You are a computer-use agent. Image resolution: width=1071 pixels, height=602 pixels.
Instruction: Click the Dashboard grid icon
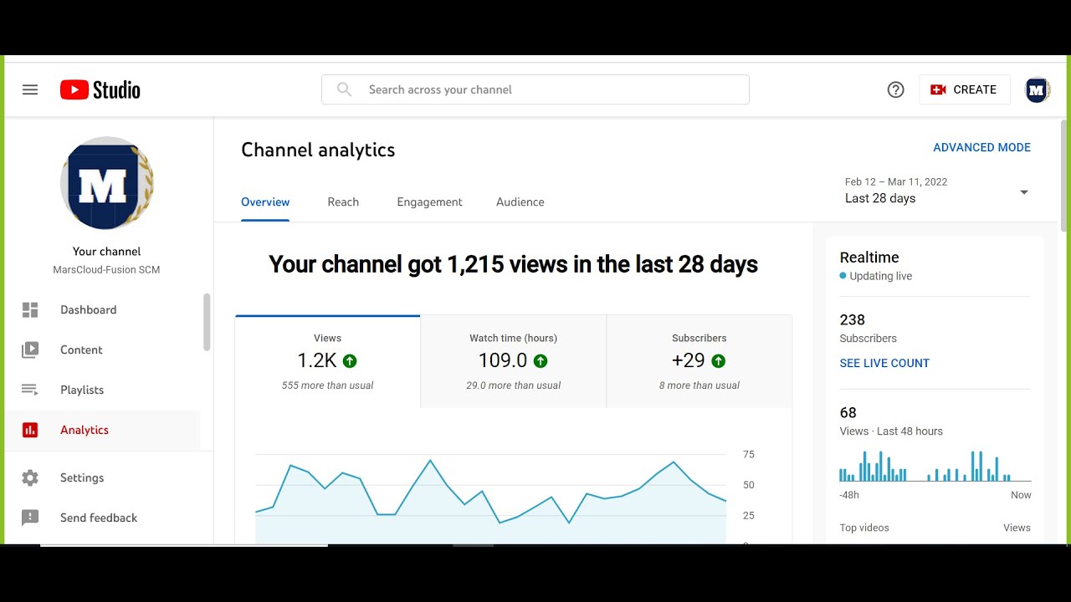(30, 310)
